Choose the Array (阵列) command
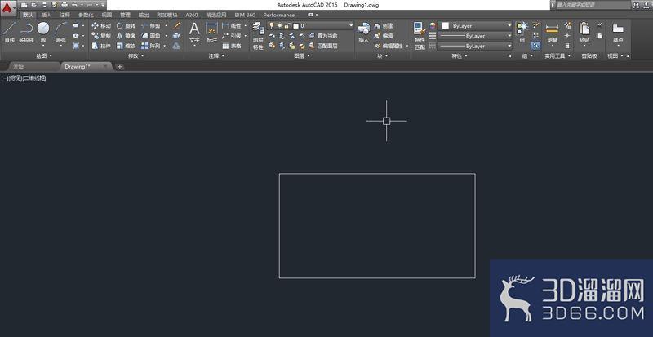 pyautogui.click(x=151, y=46)
